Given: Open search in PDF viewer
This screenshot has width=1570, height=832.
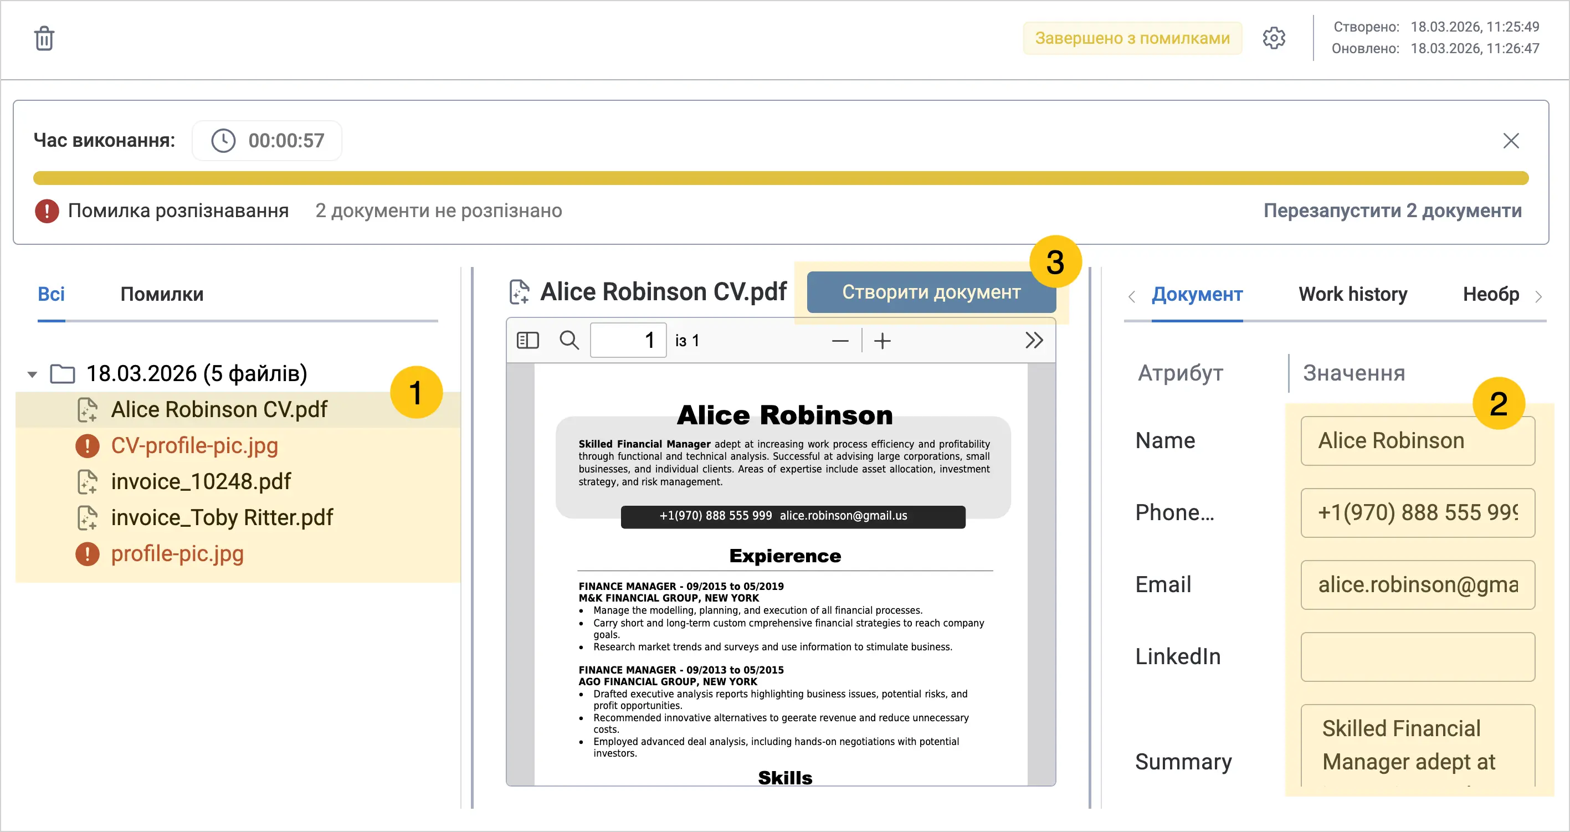Looking at the screenshot, I should pos(569,340).
